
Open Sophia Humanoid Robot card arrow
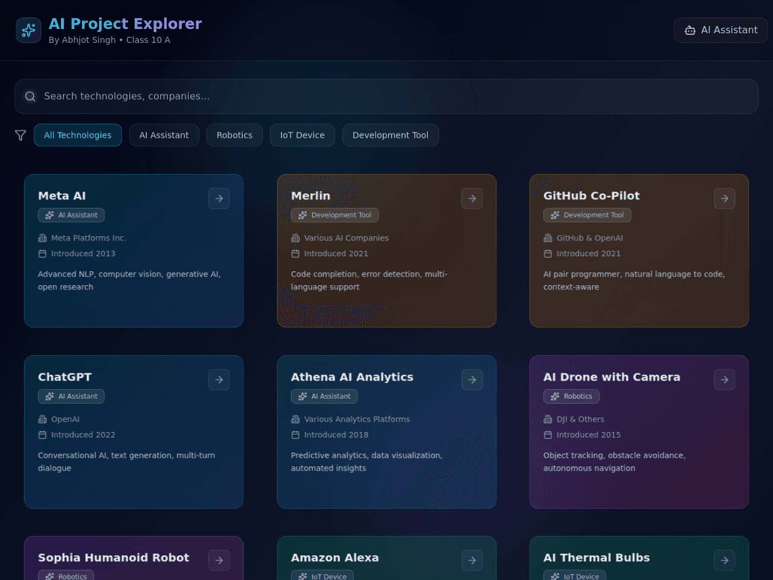tap(219, 560)
